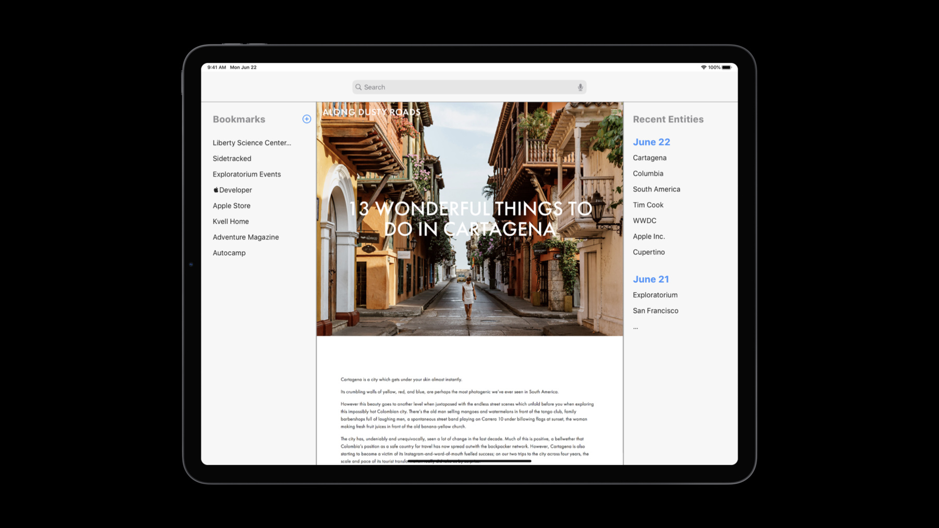Select the Cupertino entity
Screen dimensions: 939x528
point(648,252)
